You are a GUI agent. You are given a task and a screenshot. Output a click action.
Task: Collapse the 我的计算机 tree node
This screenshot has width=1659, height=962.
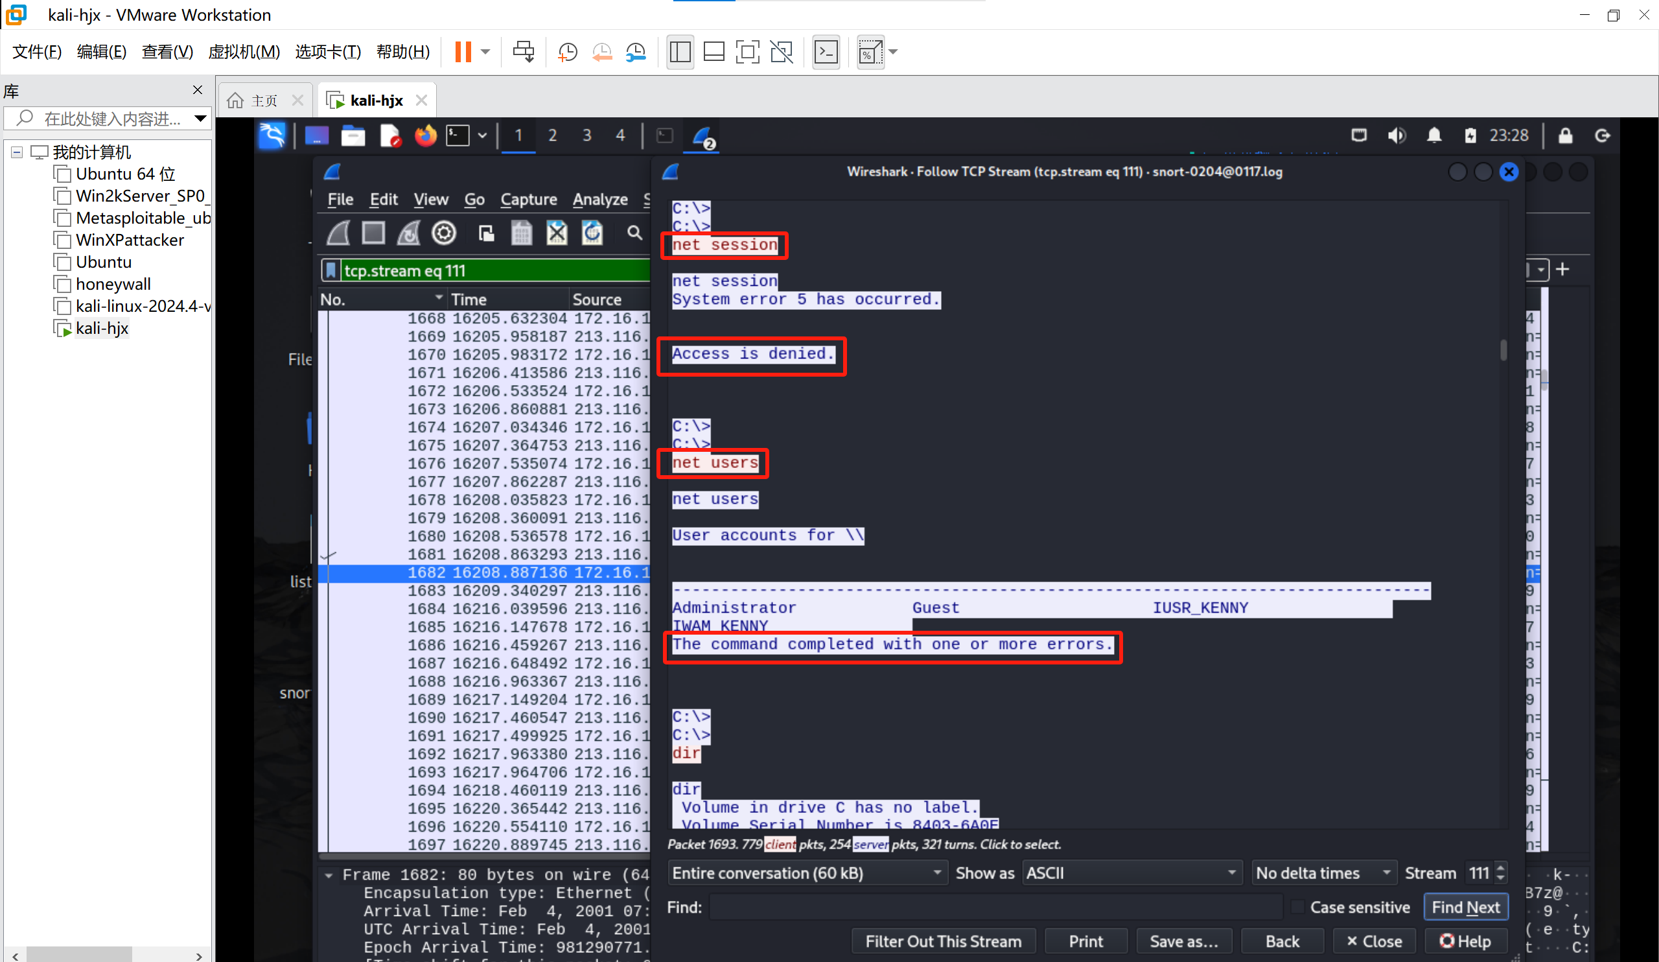point(17,153)
